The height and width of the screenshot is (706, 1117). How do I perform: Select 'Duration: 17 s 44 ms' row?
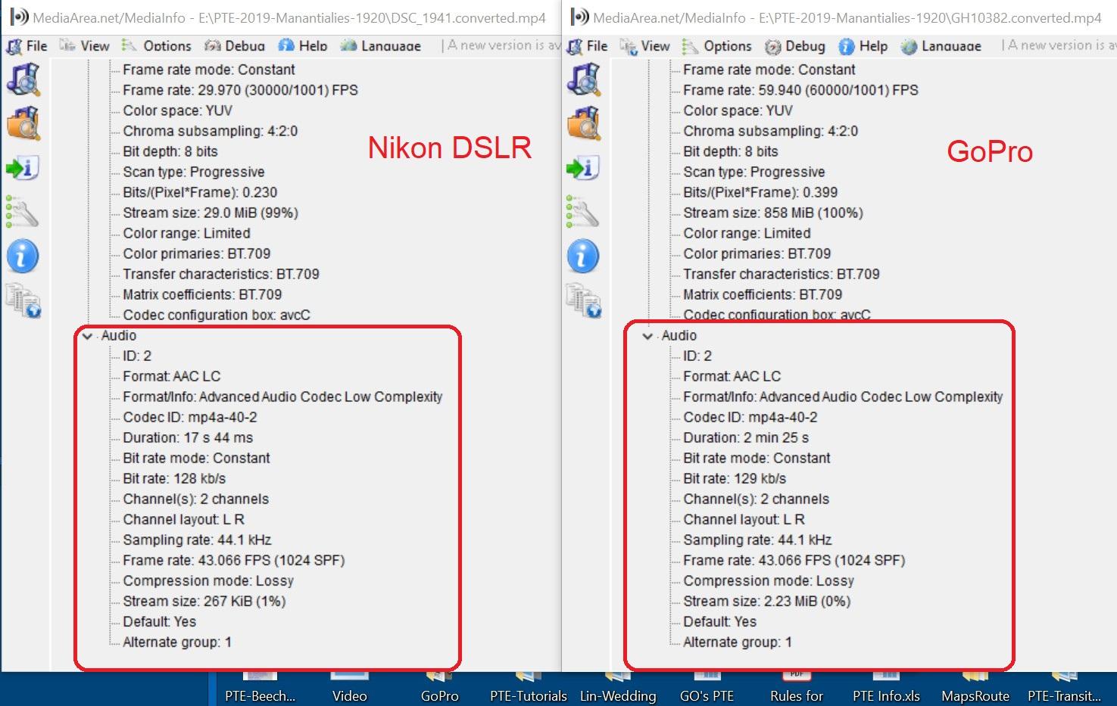click(188, 438)
